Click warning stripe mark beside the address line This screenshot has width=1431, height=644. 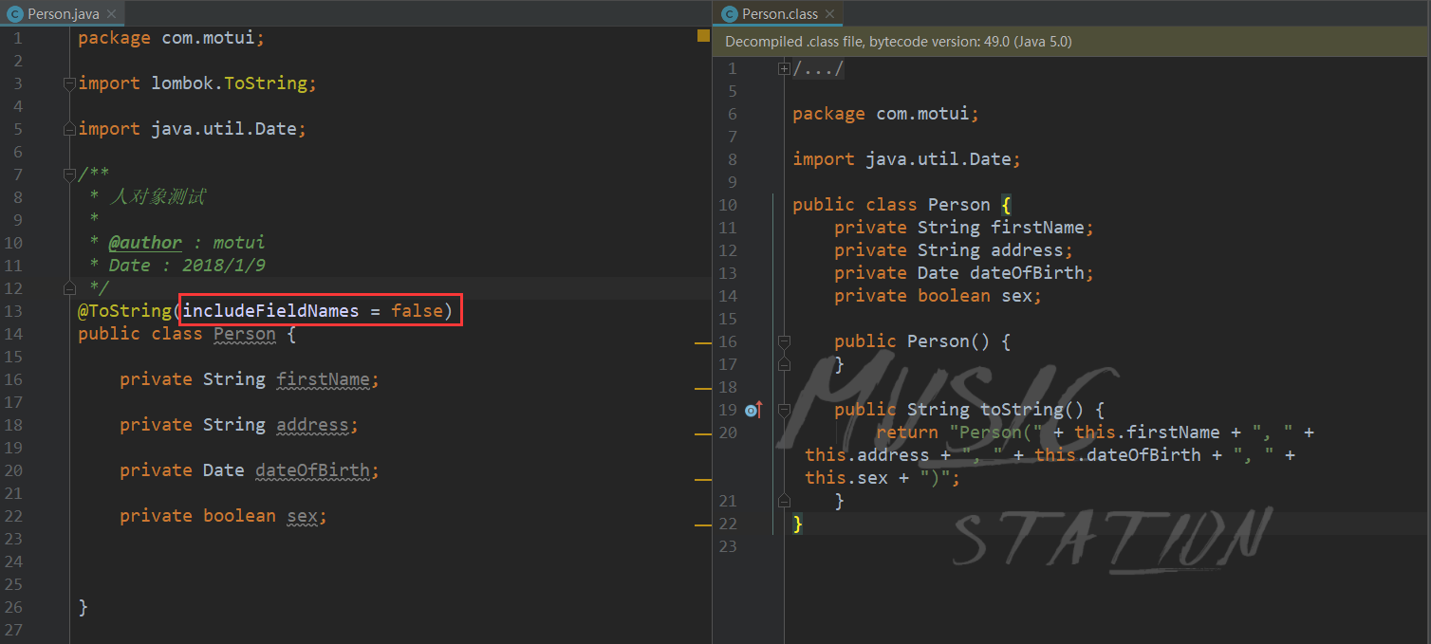pyautogui.click(x=703, y=433)
